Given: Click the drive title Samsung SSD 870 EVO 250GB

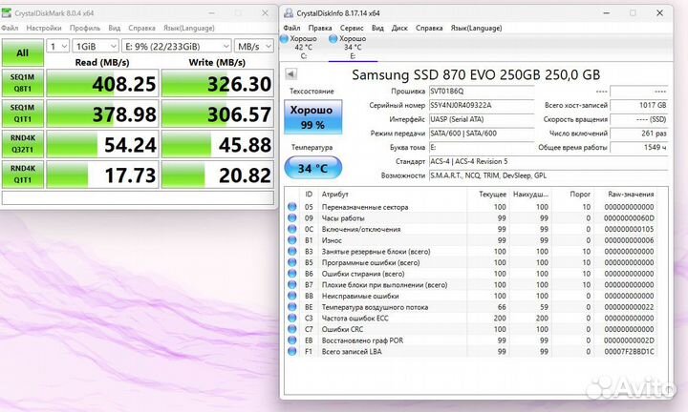Looking at the screenshot, I should click(x=476, y=75).
